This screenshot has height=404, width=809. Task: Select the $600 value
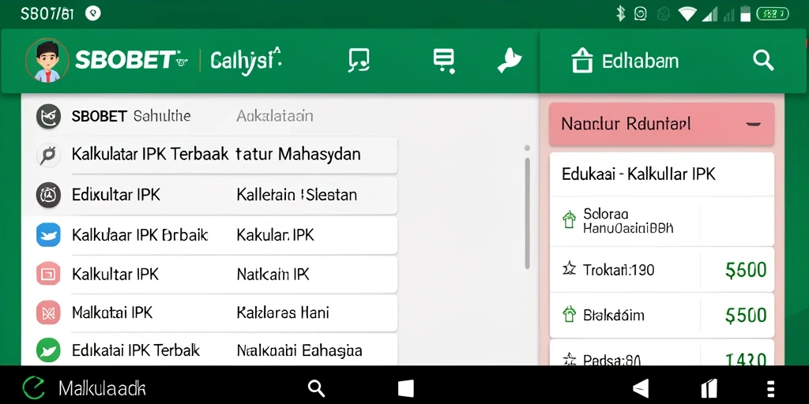746,270
